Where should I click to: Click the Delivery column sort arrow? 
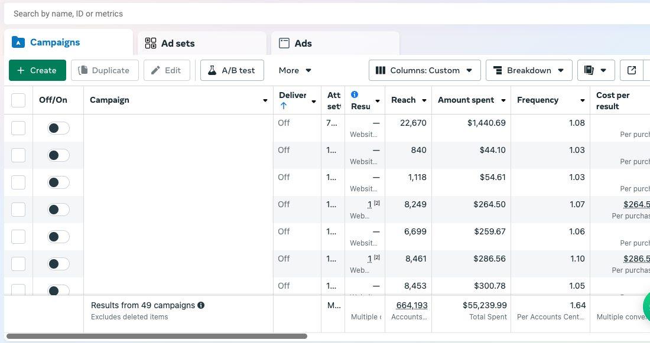pyautogui.click(x=284, y=106)
